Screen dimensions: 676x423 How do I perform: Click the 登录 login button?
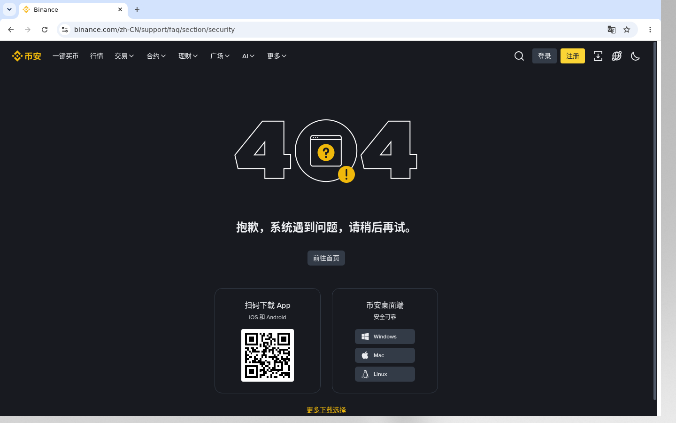545,56
